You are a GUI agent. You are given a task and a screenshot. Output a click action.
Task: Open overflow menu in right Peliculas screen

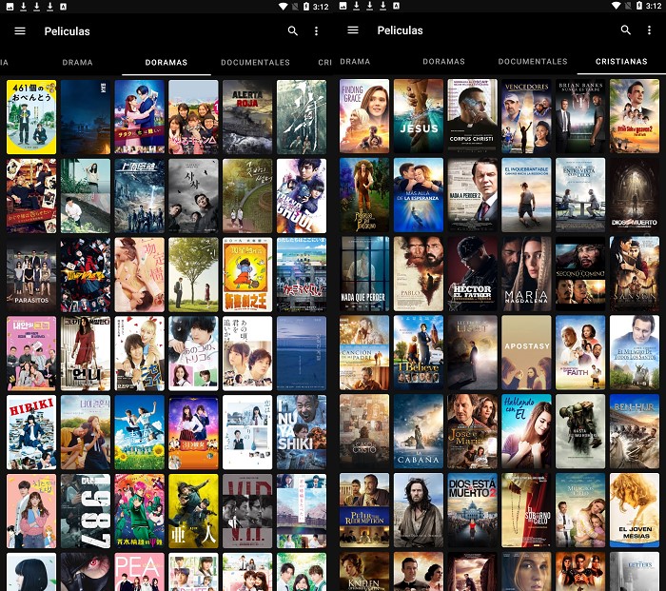(649, 30)
